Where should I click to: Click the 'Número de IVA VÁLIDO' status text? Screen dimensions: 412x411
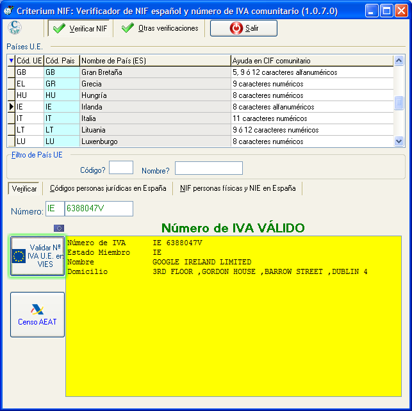(x=233, y=228)
